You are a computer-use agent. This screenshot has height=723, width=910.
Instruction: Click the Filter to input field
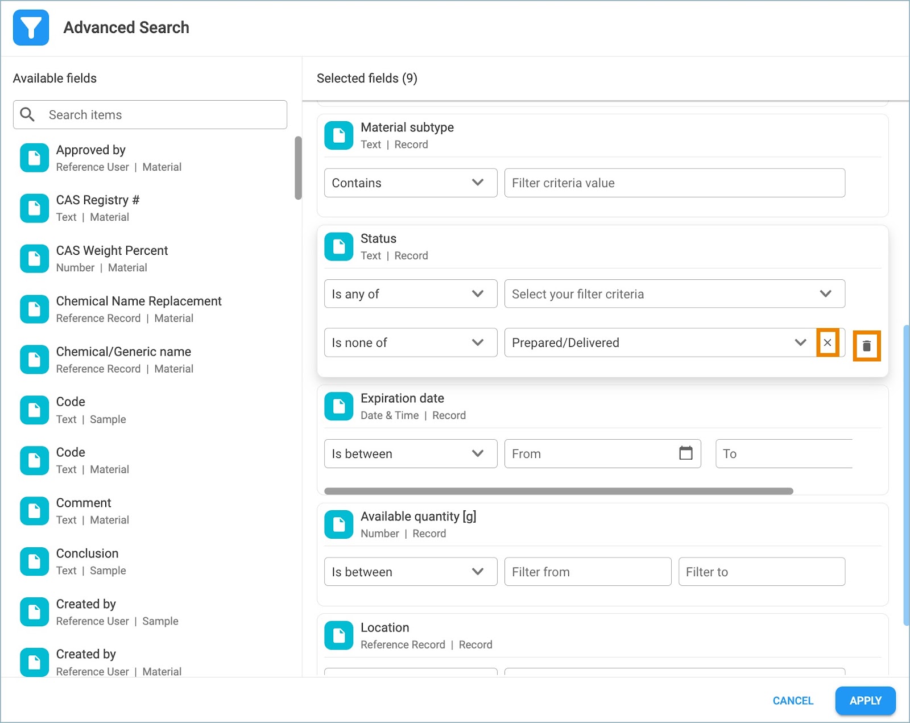(x=762, y=572)
